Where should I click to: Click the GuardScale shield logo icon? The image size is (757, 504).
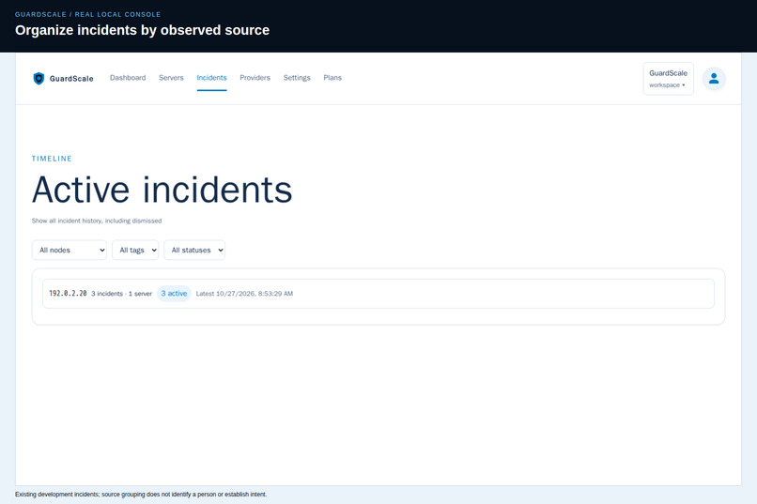tap(39, 78)
